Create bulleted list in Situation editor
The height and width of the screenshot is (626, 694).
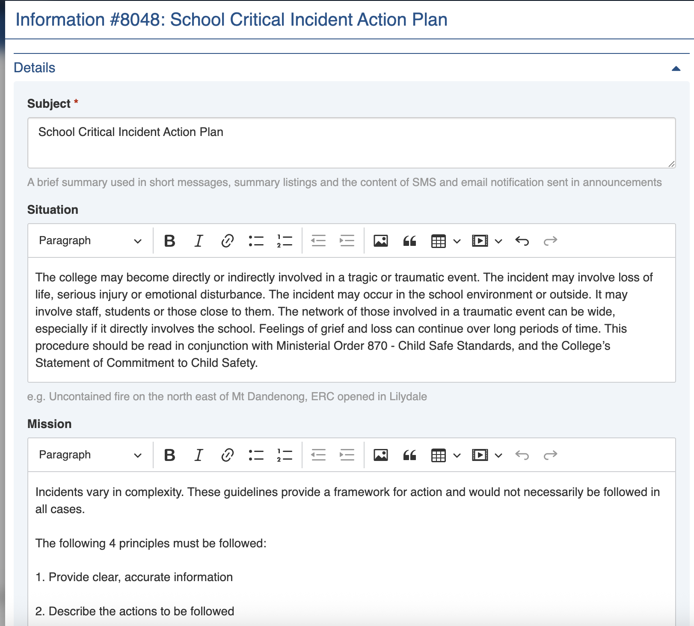pos(256,241)
